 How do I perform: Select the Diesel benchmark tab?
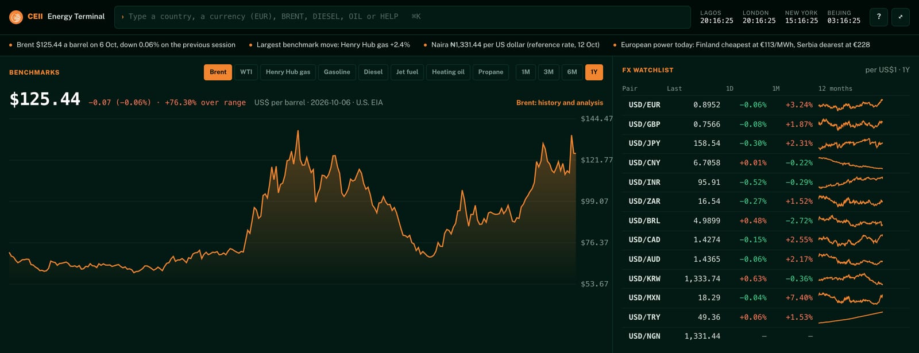pyautogui.click(x=373, y=72)
